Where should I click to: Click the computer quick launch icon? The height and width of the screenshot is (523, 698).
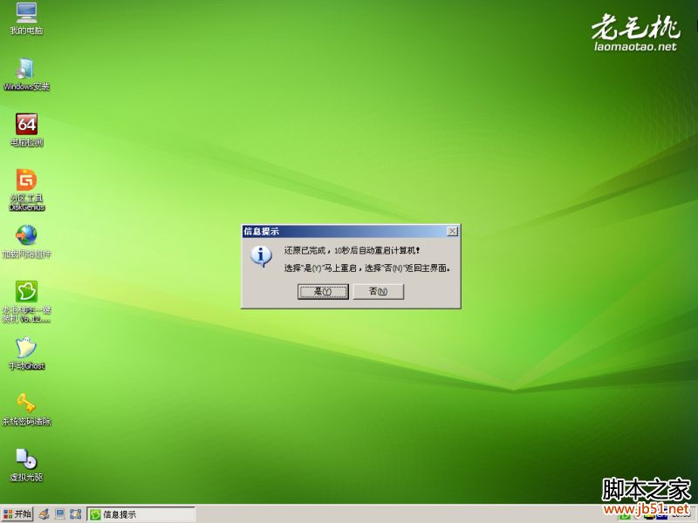[x=59, y=514]
